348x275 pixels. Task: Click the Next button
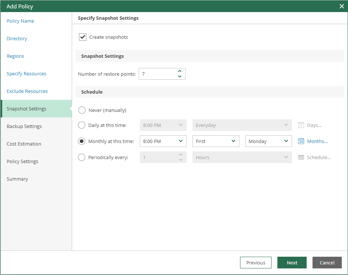click(x=292, y=263)
